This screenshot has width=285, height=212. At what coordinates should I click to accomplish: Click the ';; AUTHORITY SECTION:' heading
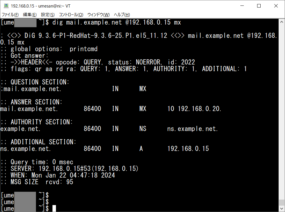tap(37, 122)
